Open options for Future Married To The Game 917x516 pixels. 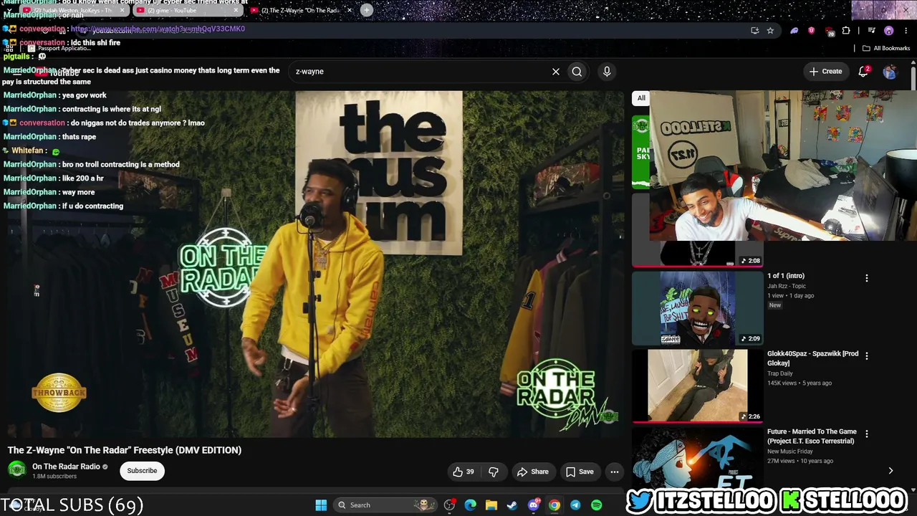point(867,434)
